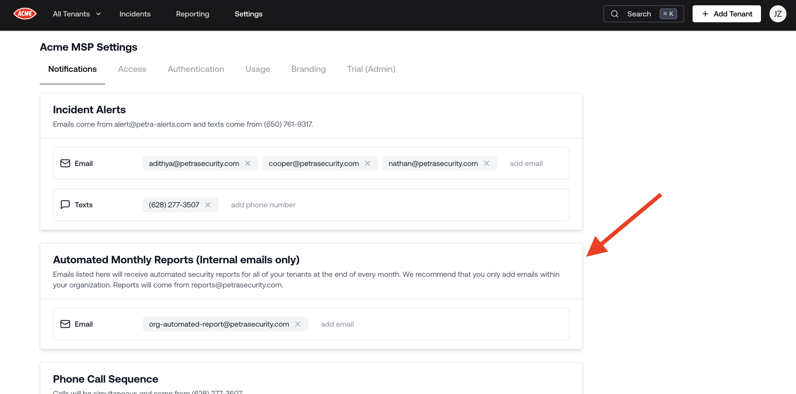This screenshot has height=394, width=796.
Task: Remove cooper@petrasecurity.com email chip
Action: [368, 163]
